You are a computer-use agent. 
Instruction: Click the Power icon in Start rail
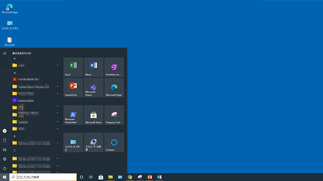pos(4,169)
